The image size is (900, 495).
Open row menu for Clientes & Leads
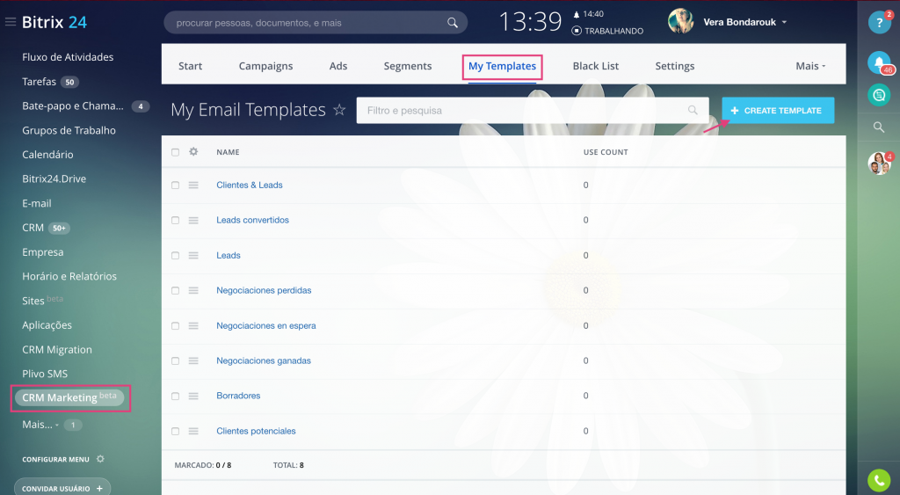click(193, 185)
